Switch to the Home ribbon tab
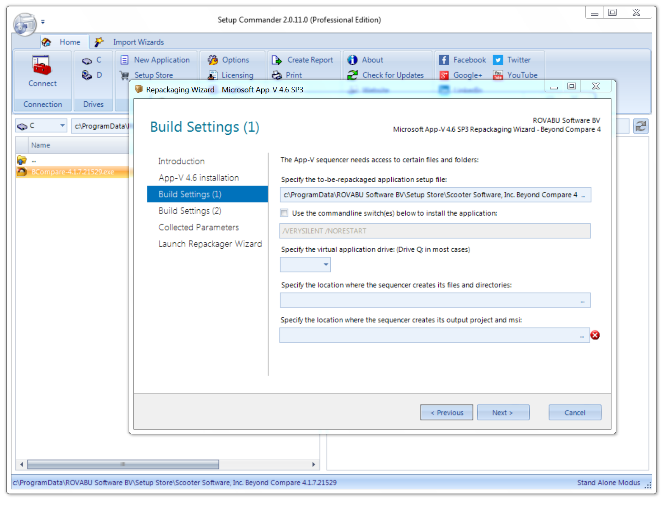664x505 pixels. click(x=65, y=42)
